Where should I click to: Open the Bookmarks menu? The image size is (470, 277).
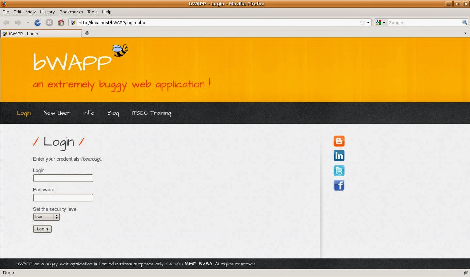pos(71,12)
